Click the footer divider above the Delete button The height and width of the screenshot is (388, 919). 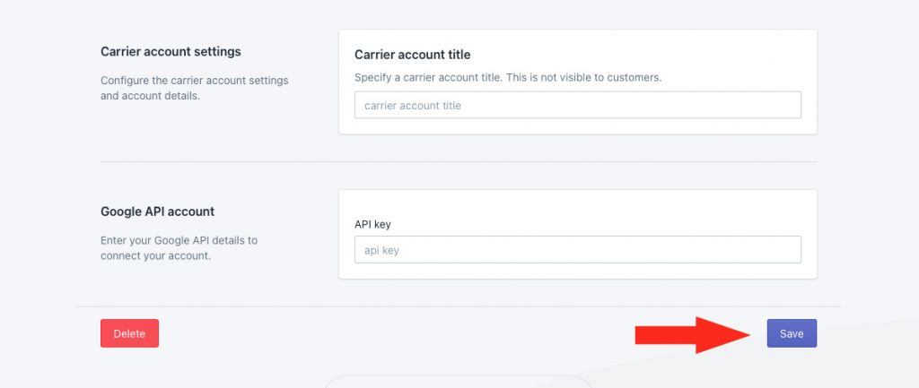click(x=459, y=306)
